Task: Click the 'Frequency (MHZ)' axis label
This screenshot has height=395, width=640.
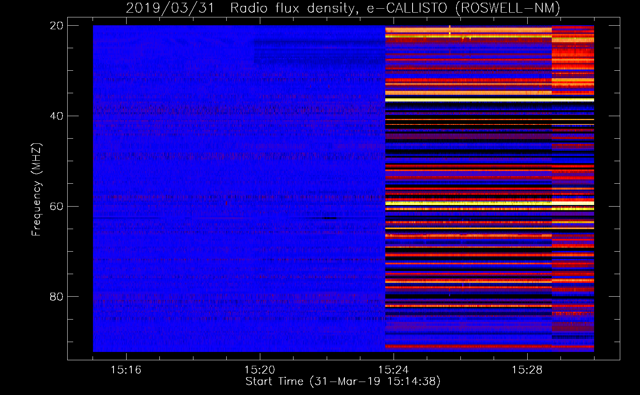Action: [x=36, y=190]
